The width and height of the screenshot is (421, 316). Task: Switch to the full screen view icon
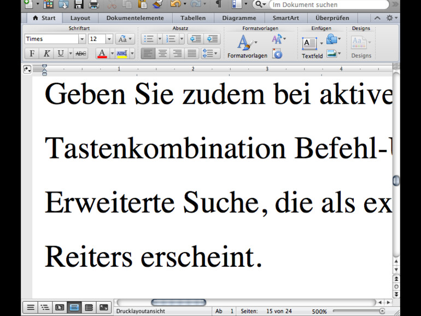(103, 307)
